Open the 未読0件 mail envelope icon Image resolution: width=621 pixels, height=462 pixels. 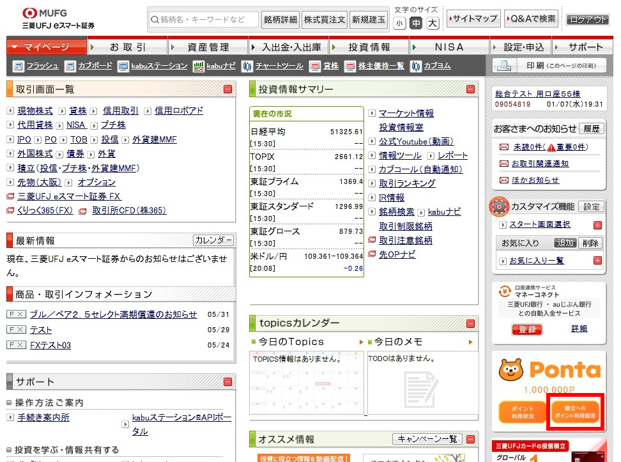point(504,147)
